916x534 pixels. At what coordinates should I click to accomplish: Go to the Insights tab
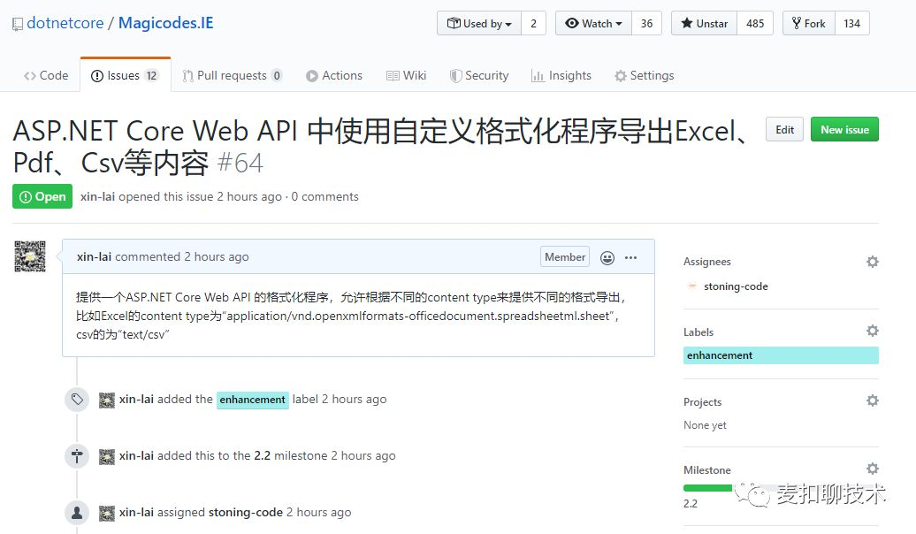point(561,76)
